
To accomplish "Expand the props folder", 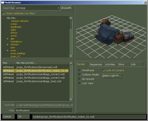I will [7, 51].
